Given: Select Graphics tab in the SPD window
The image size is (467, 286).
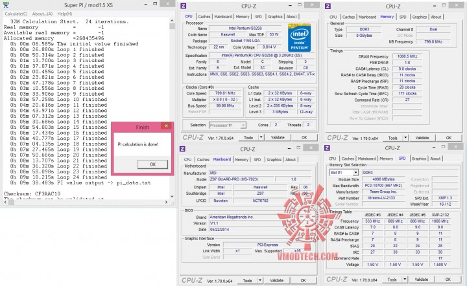Looking at the screenshot, I should pyautogui.click(x=419, y=159).
